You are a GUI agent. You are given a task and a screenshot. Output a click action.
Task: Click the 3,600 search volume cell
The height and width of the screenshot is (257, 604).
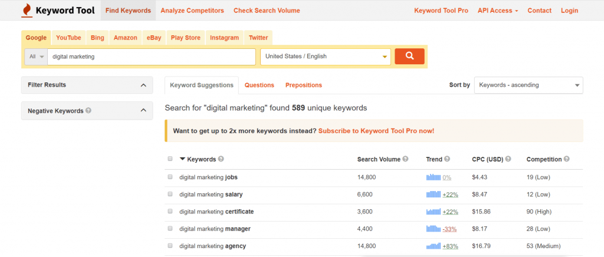pos(365,212)
